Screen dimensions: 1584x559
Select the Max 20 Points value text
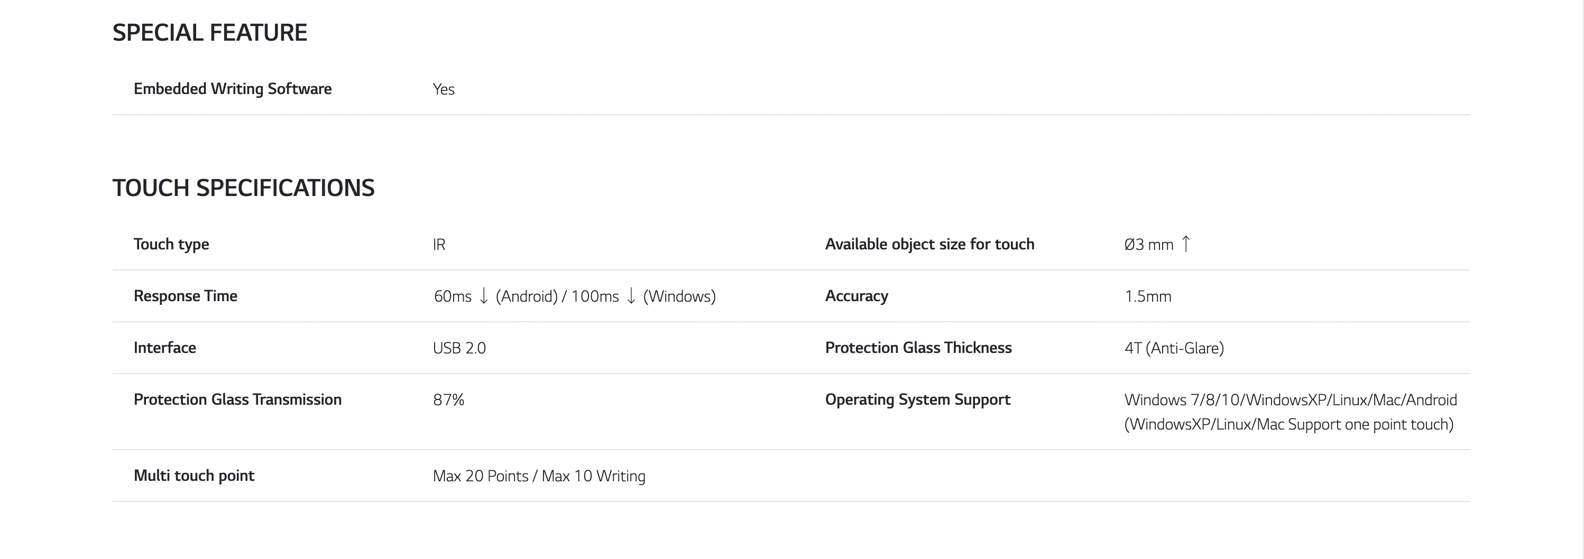click(x=480, y=476)
